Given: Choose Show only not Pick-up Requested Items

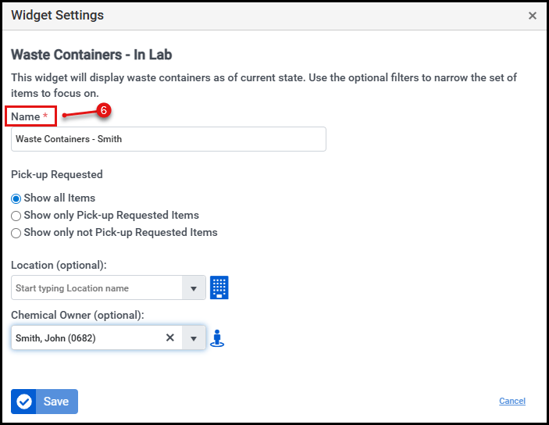Looking at the screenshot, I should [x=16, y=233].
